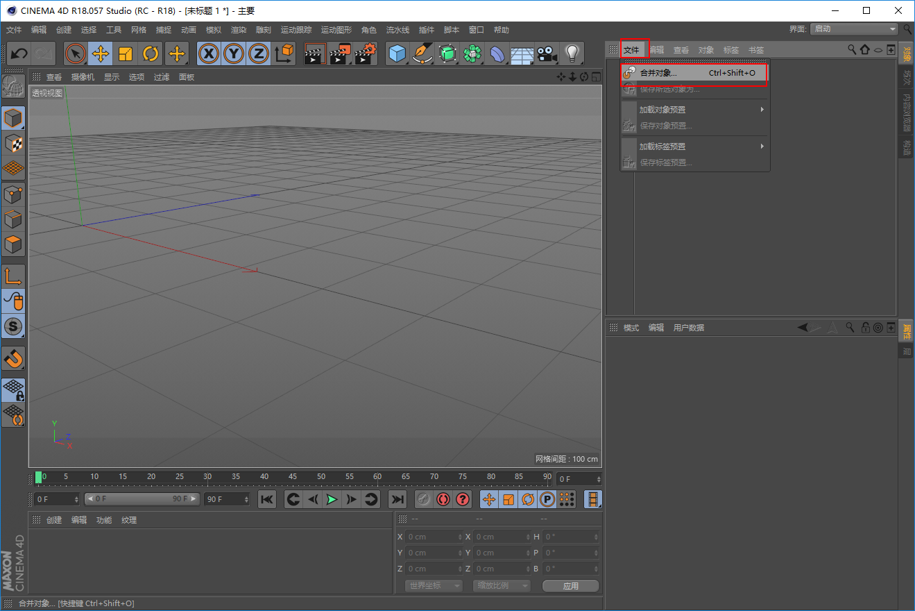Switch to the 场次 side tab

tap(907, 76)
